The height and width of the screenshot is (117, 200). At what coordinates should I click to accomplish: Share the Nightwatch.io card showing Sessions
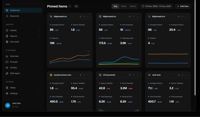click(x=80, y=16)
